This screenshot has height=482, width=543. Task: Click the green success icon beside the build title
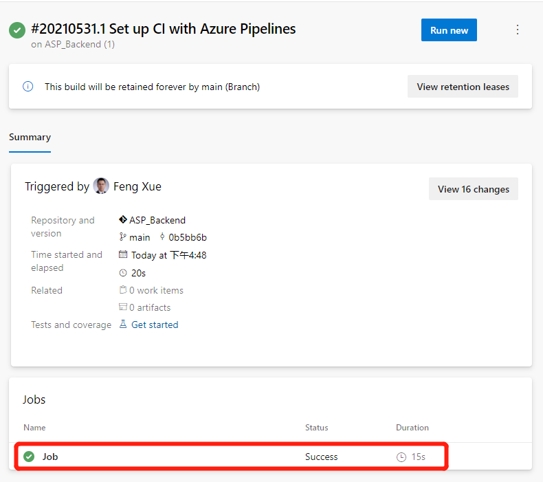coord(17,30)
